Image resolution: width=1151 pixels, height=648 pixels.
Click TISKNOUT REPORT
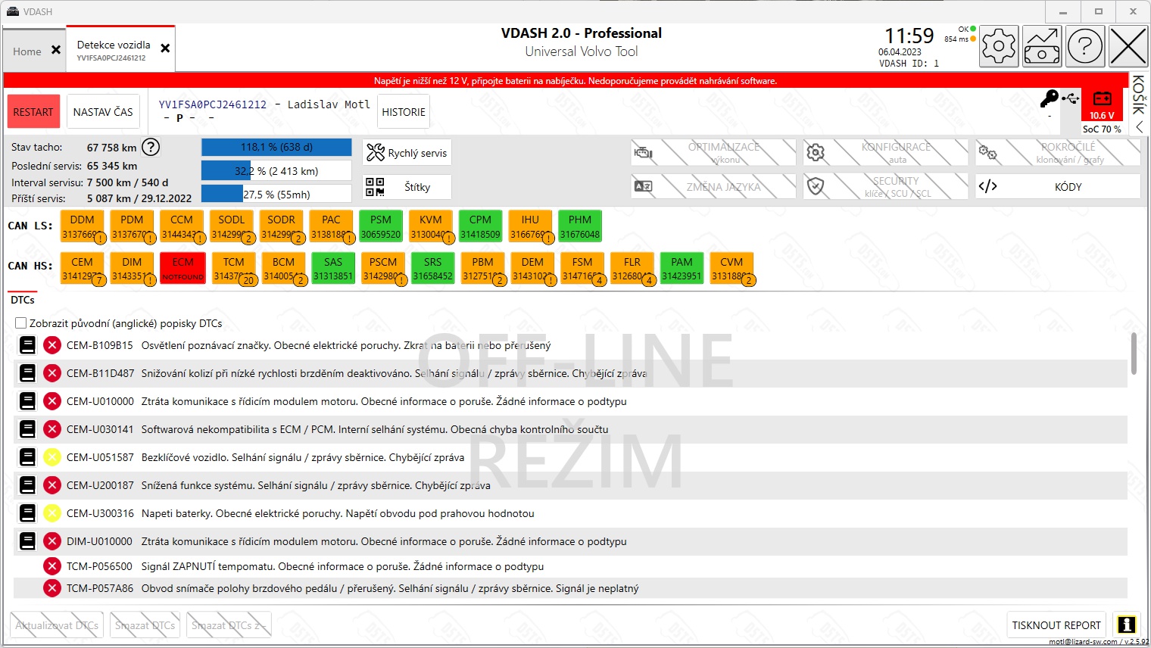[x=1056, y=625]
